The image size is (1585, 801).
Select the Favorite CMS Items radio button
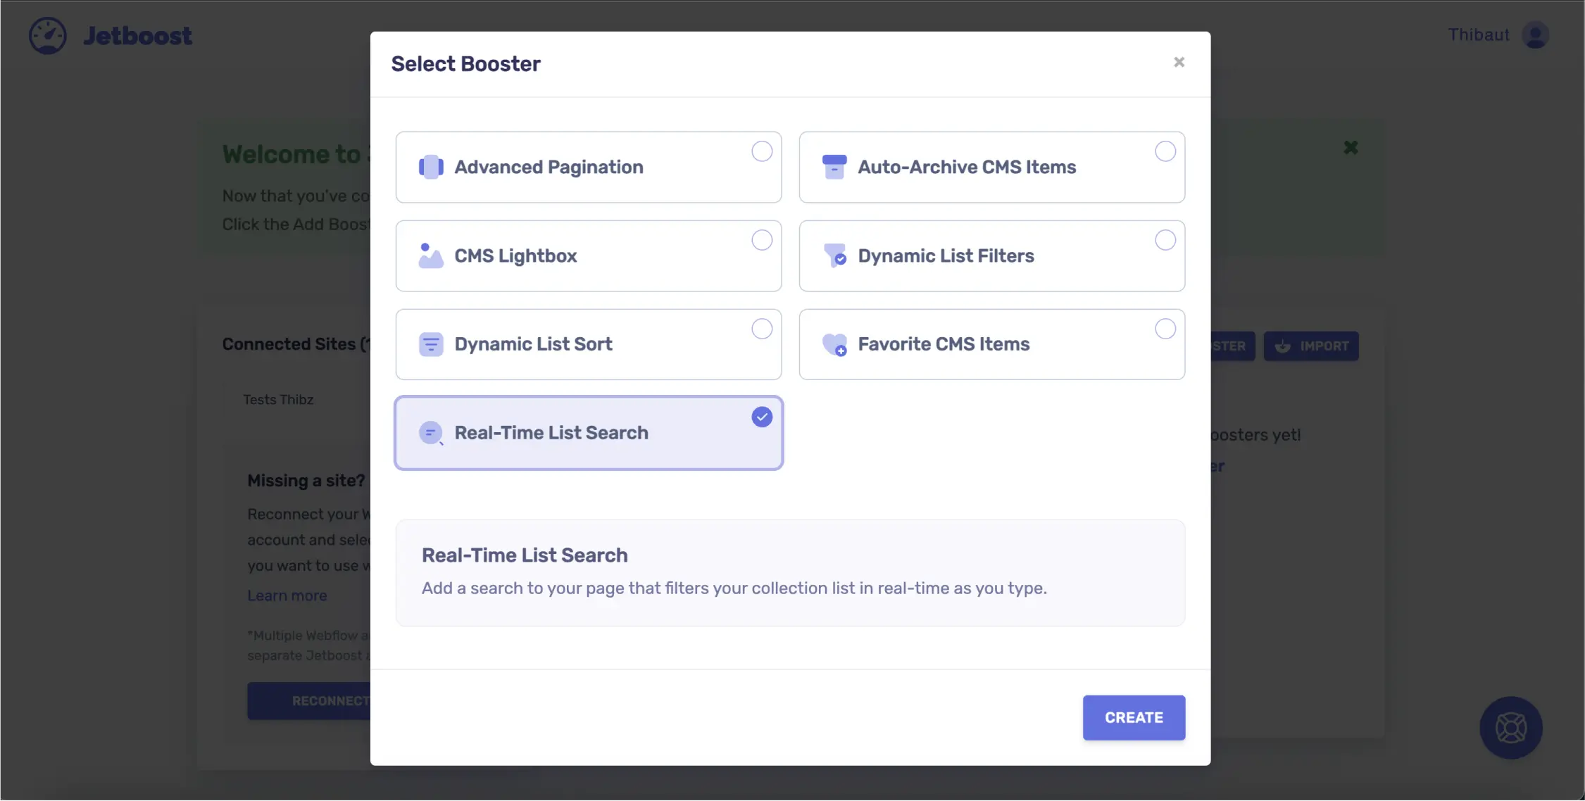click(x=1165, y=329)
